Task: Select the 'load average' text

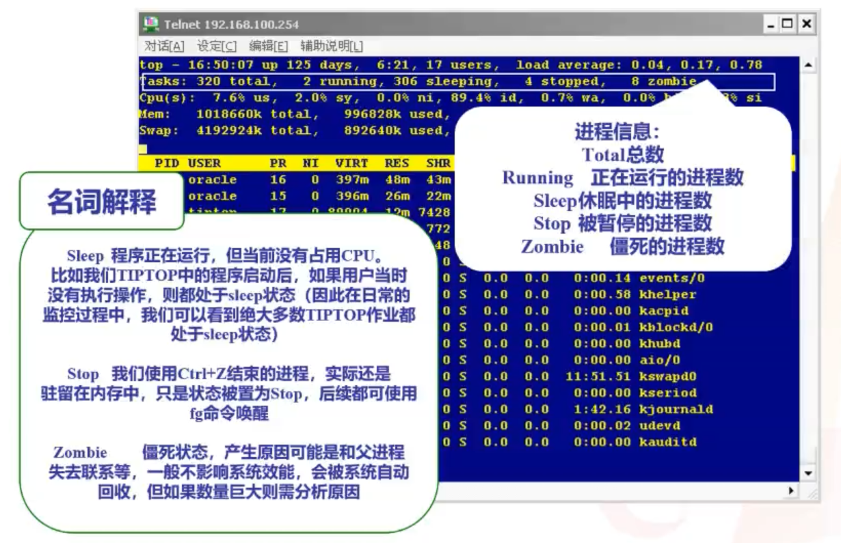Action: [x=564, y=66]
